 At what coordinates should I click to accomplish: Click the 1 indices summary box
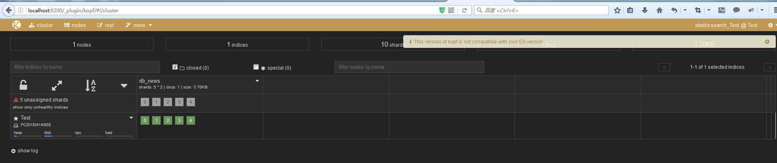click(x=237, y=44)
